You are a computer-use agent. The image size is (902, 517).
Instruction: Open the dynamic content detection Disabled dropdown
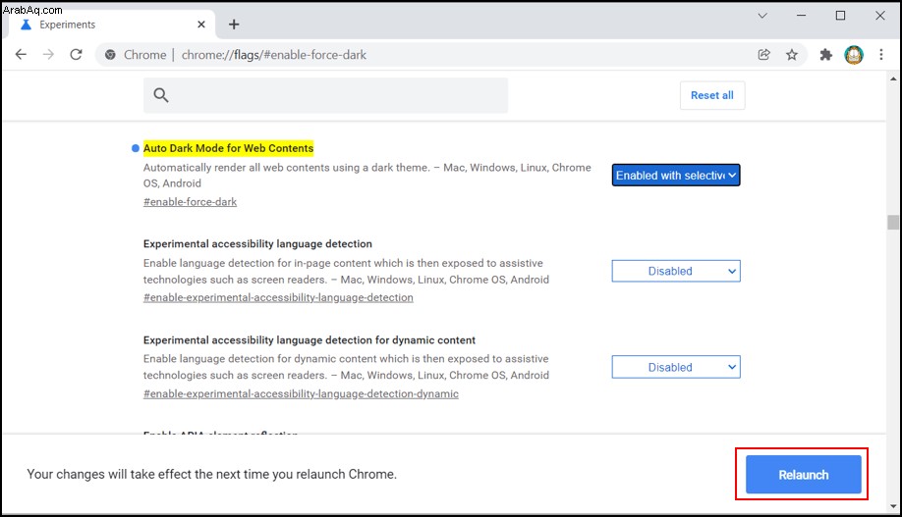676,367
